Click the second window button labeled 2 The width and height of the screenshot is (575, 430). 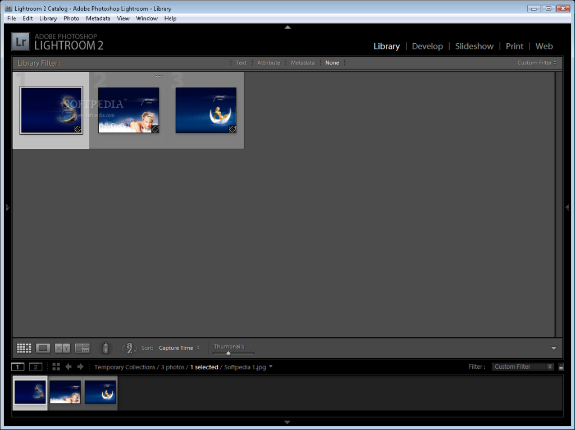coord(35,367)
